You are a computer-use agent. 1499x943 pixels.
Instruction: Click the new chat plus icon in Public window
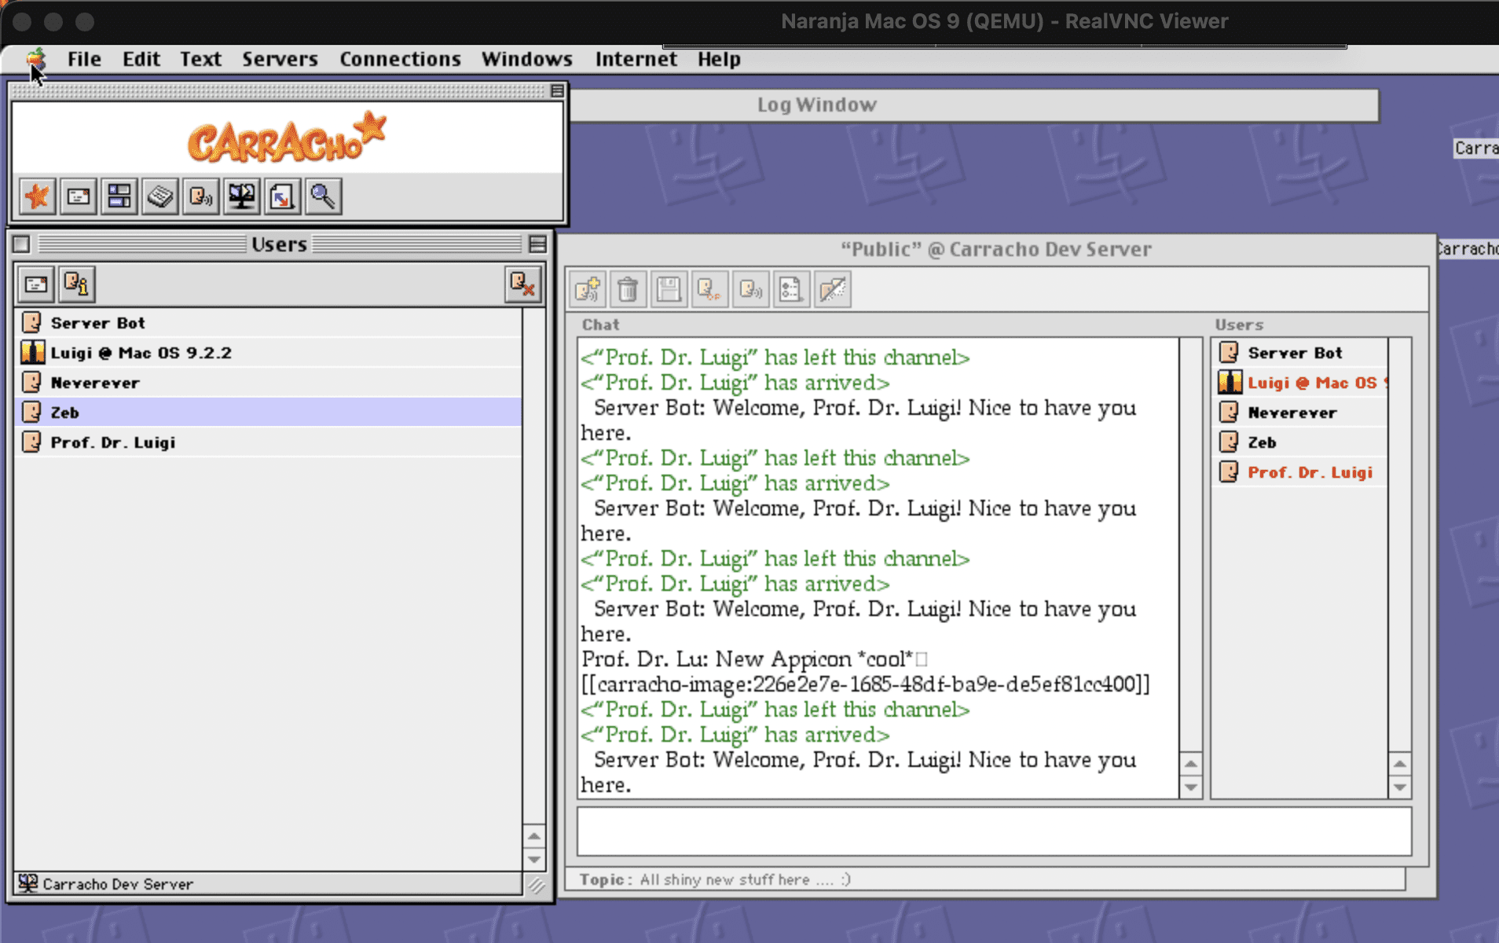[588, 290]
